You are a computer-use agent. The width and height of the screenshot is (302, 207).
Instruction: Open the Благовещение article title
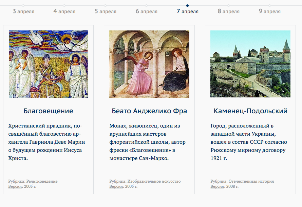tap(48, 111)
